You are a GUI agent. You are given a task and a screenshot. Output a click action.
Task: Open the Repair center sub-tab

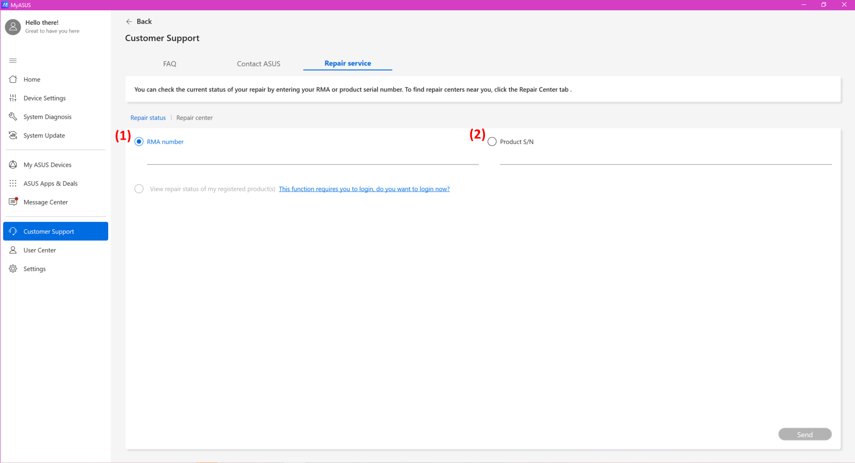click(195, 117)
